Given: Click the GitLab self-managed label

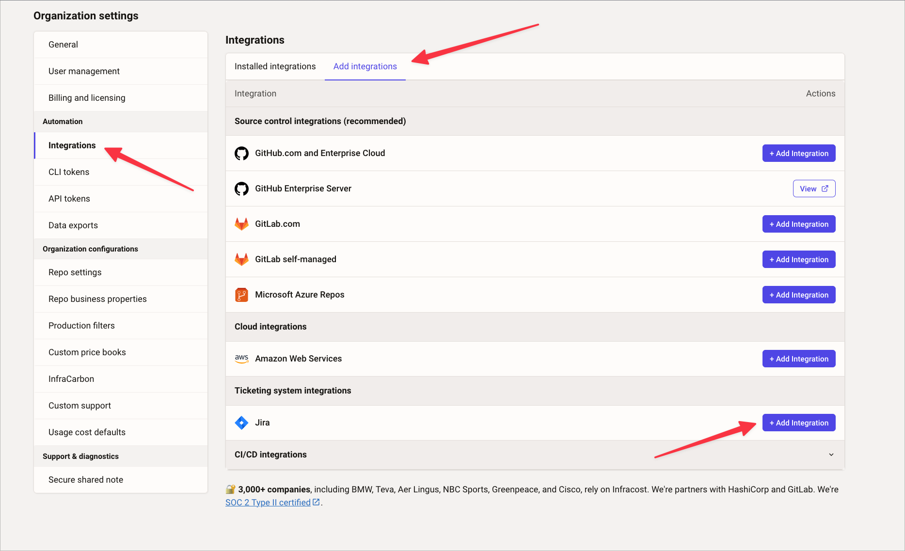Looking at the screenshot, I should 296,259.
